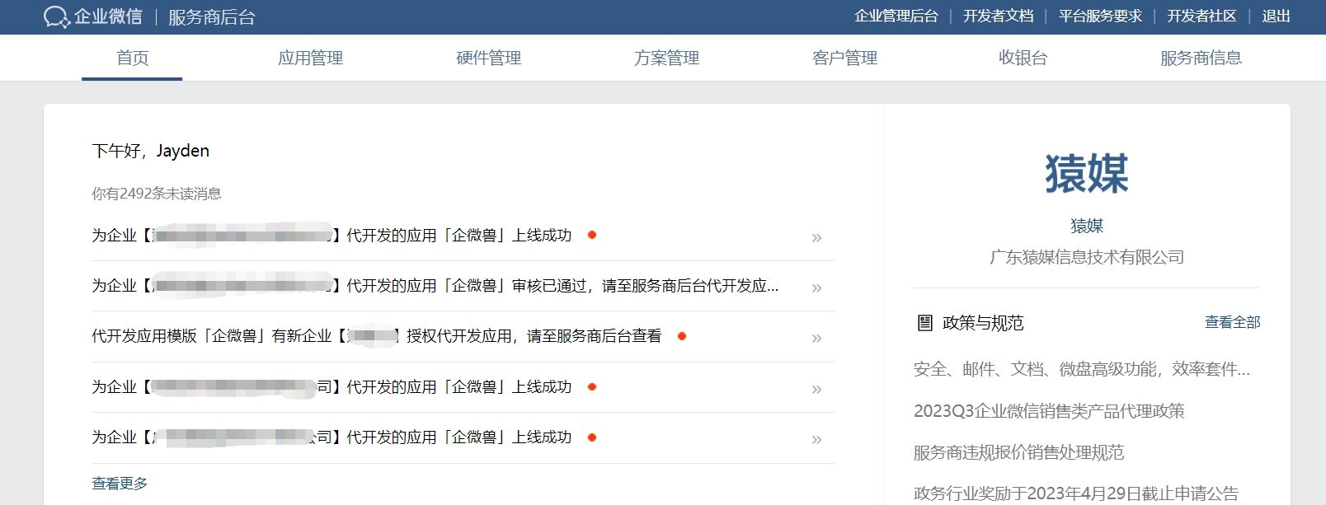Click 查看全部 in the policy section

(x=1232, y=322)
